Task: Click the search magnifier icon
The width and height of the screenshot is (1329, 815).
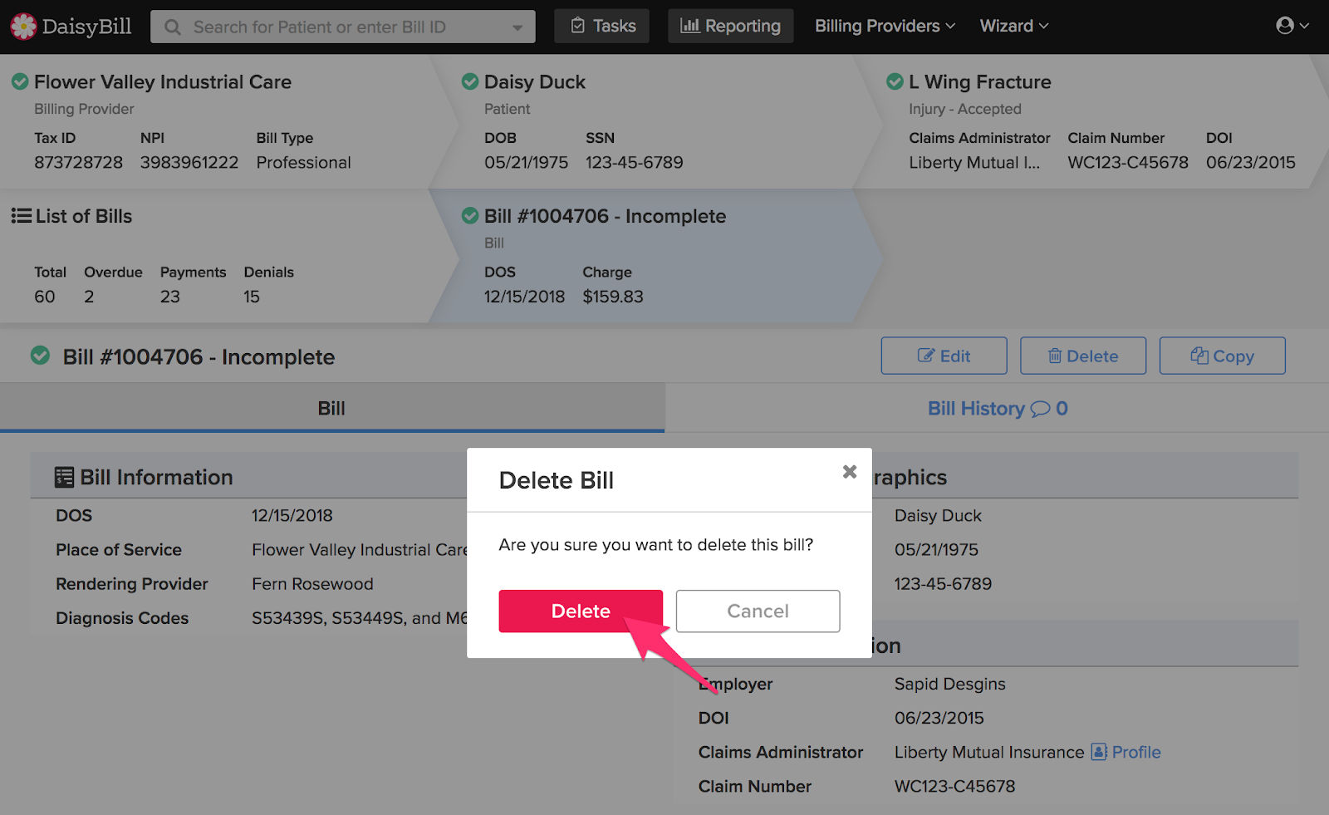Action: click(173, 27)
